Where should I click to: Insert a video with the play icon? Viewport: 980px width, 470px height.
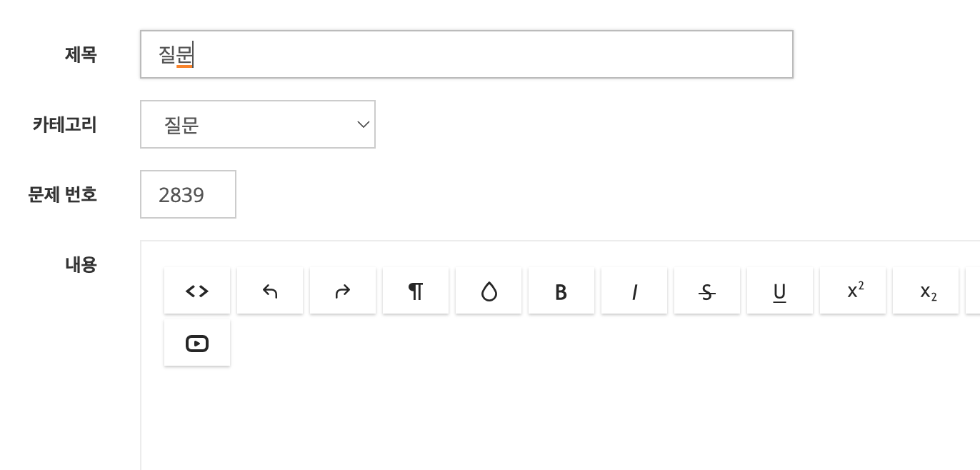click(x=197, y=344)
